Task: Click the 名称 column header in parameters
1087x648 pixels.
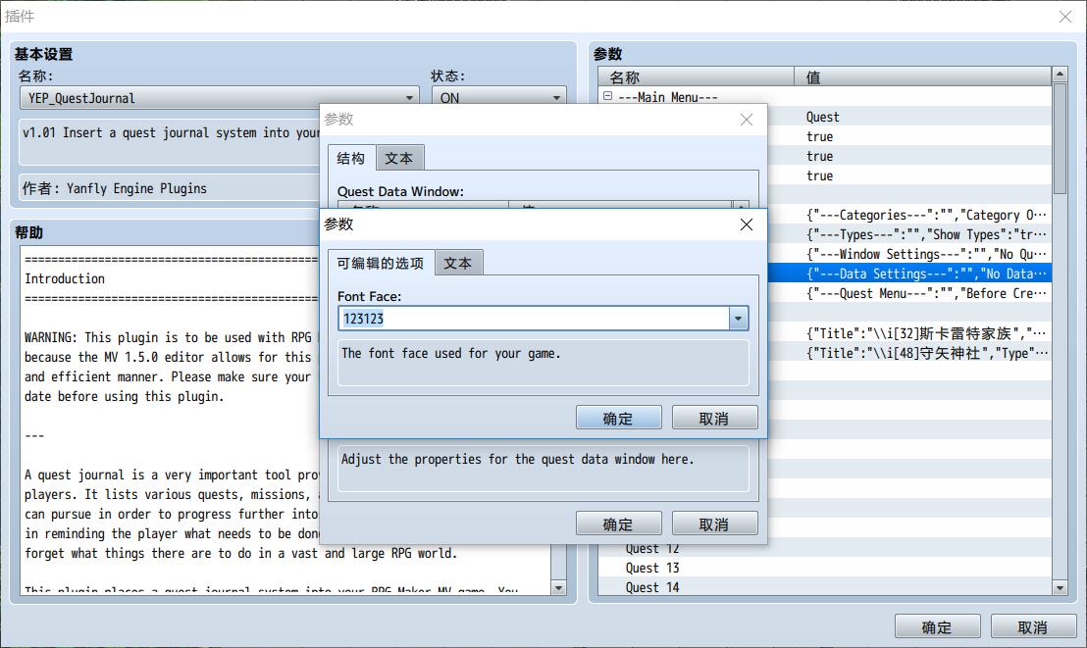Action: pyautogui.click(x=696, y=76)
